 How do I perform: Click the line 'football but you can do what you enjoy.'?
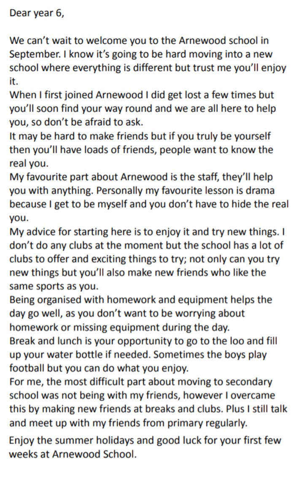click(x=99, y=369)
